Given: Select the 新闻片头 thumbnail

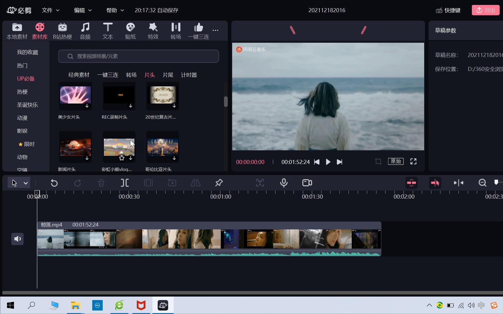Looking at the screenshot, I should [75, 147].
